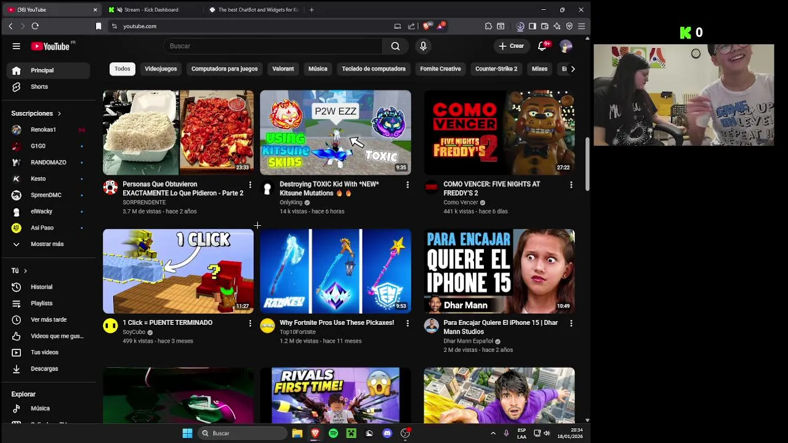
Task: Select the Computadora para juegos chip
Action: [x=225, y=69]
